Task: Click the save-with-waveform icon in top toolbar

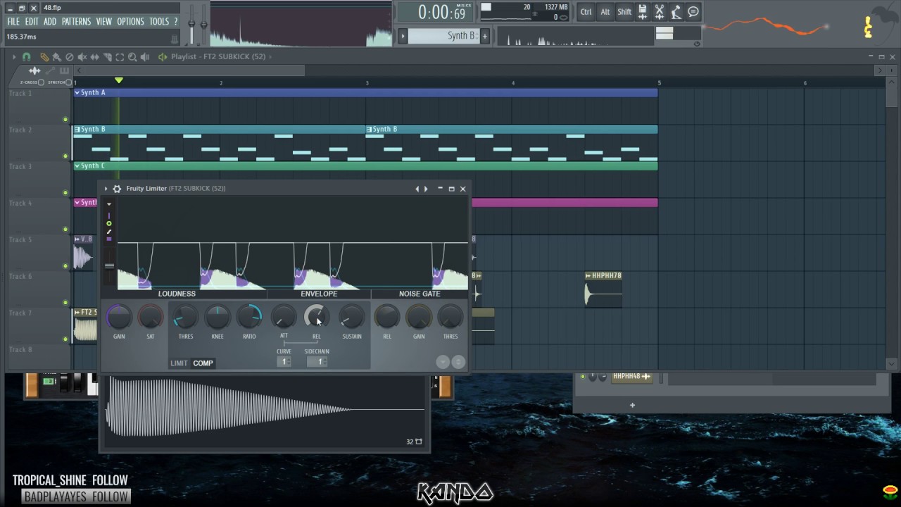Action: pyautogui.click(x=643, y=12)
